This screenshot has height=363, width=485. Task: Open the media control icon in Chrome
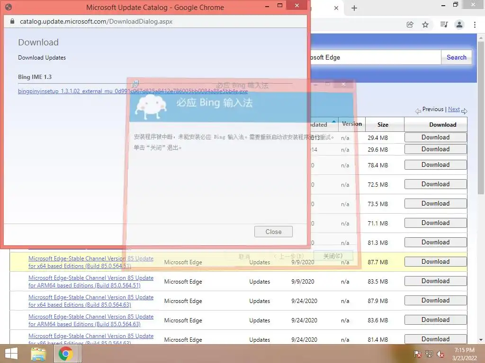click(444, 25)
